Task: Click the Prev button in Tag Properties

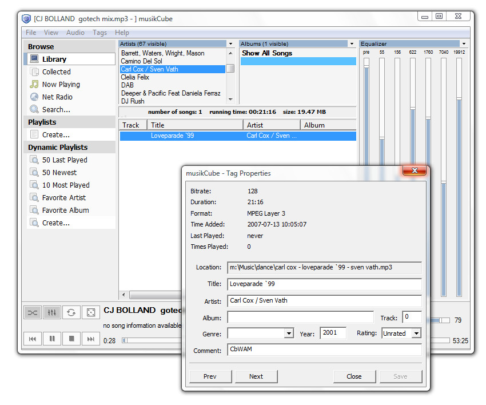Action: click(x=210, y=376)
